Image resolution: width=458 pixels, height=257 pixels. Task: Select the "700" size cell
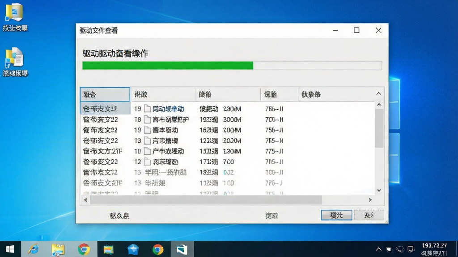[x=229, y=162]
